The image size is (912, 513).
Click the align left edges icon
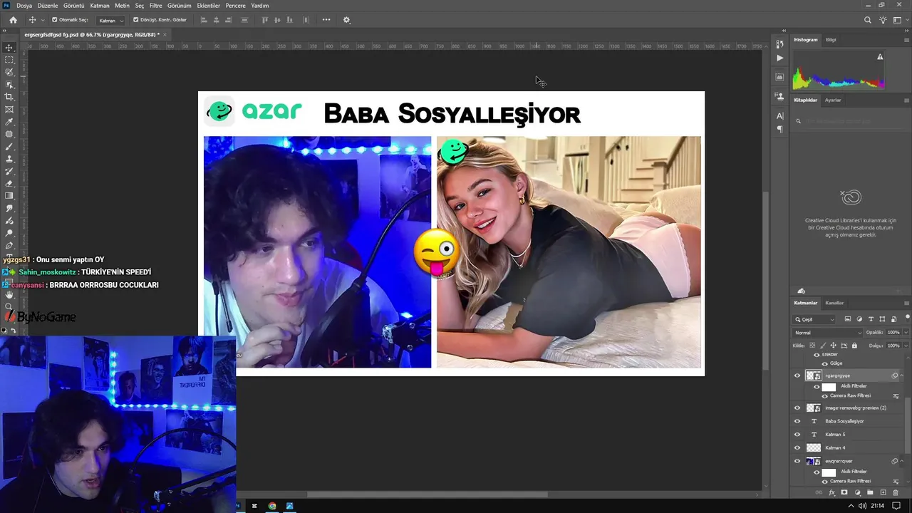pos(204,20)
